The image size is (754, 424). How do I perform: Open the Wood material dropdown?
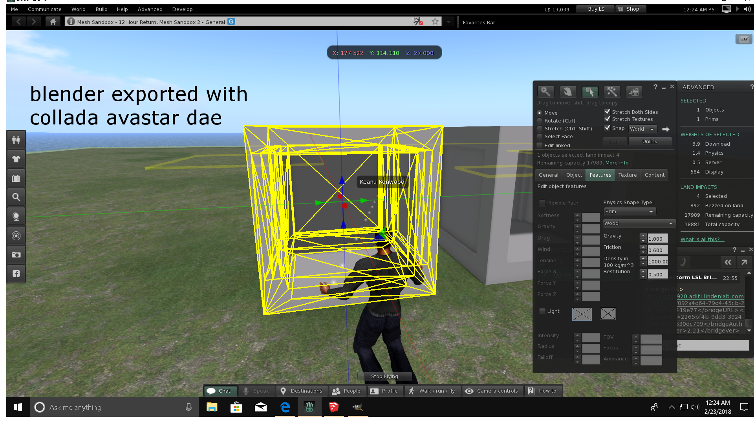[639, 223]
